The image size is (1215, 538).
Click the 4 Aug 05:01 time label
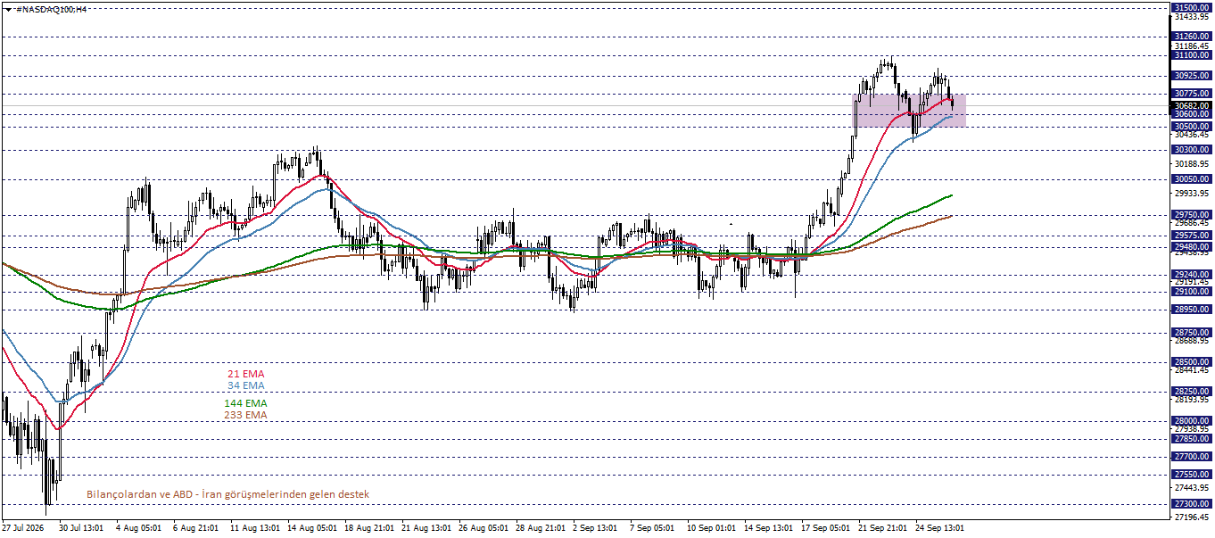(x=138, y=528)
